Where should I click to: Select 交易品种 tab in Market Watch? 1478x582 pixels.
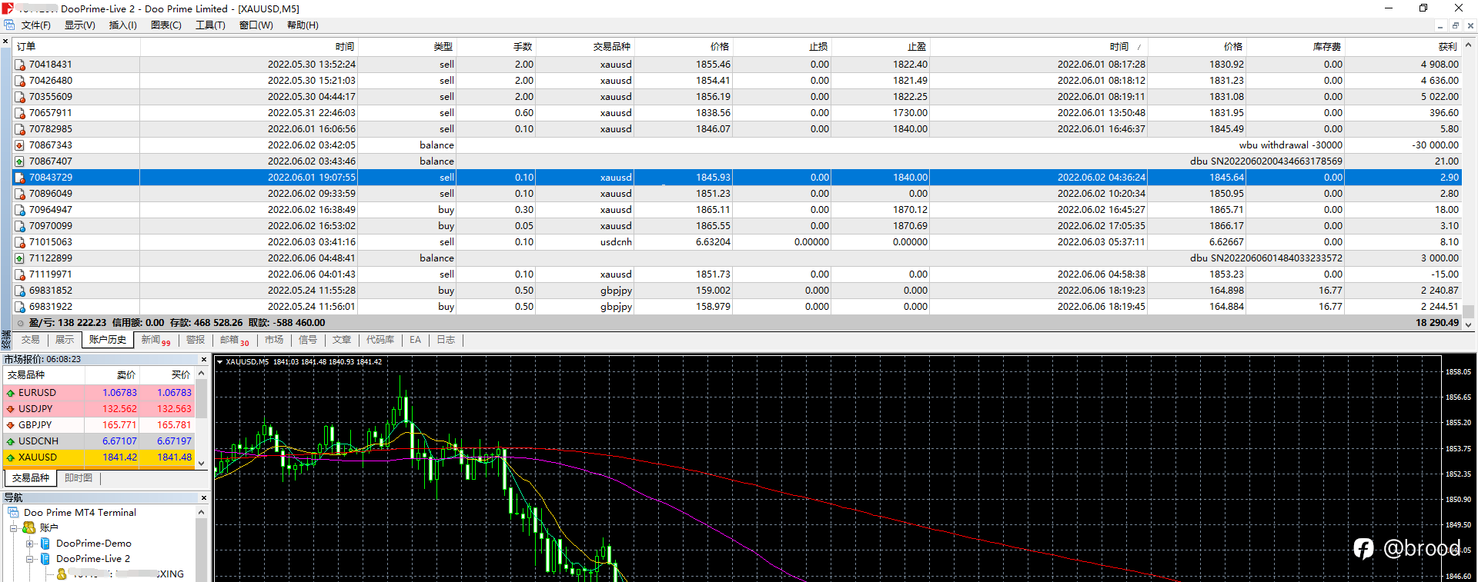click(x=31, y=478)
